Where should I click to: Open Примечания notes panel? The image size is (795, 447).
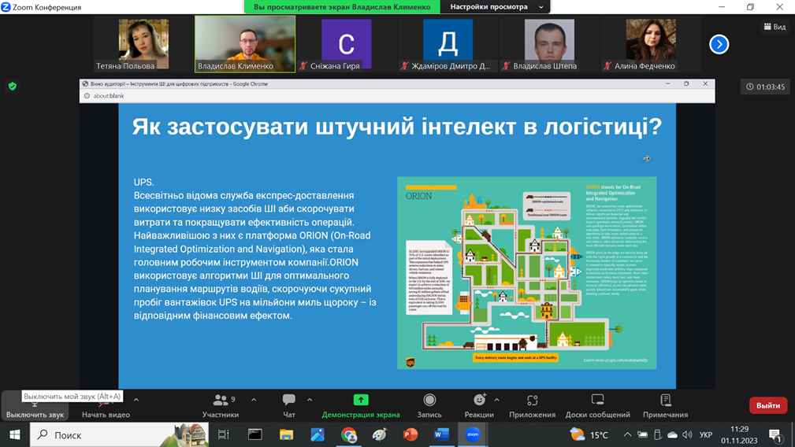tap(665, 407)
